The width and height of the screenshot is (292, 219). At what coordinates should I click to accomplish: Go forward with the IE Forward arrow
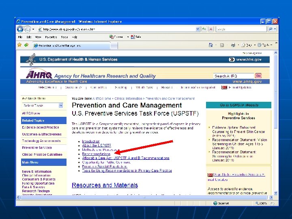point(28,29)
